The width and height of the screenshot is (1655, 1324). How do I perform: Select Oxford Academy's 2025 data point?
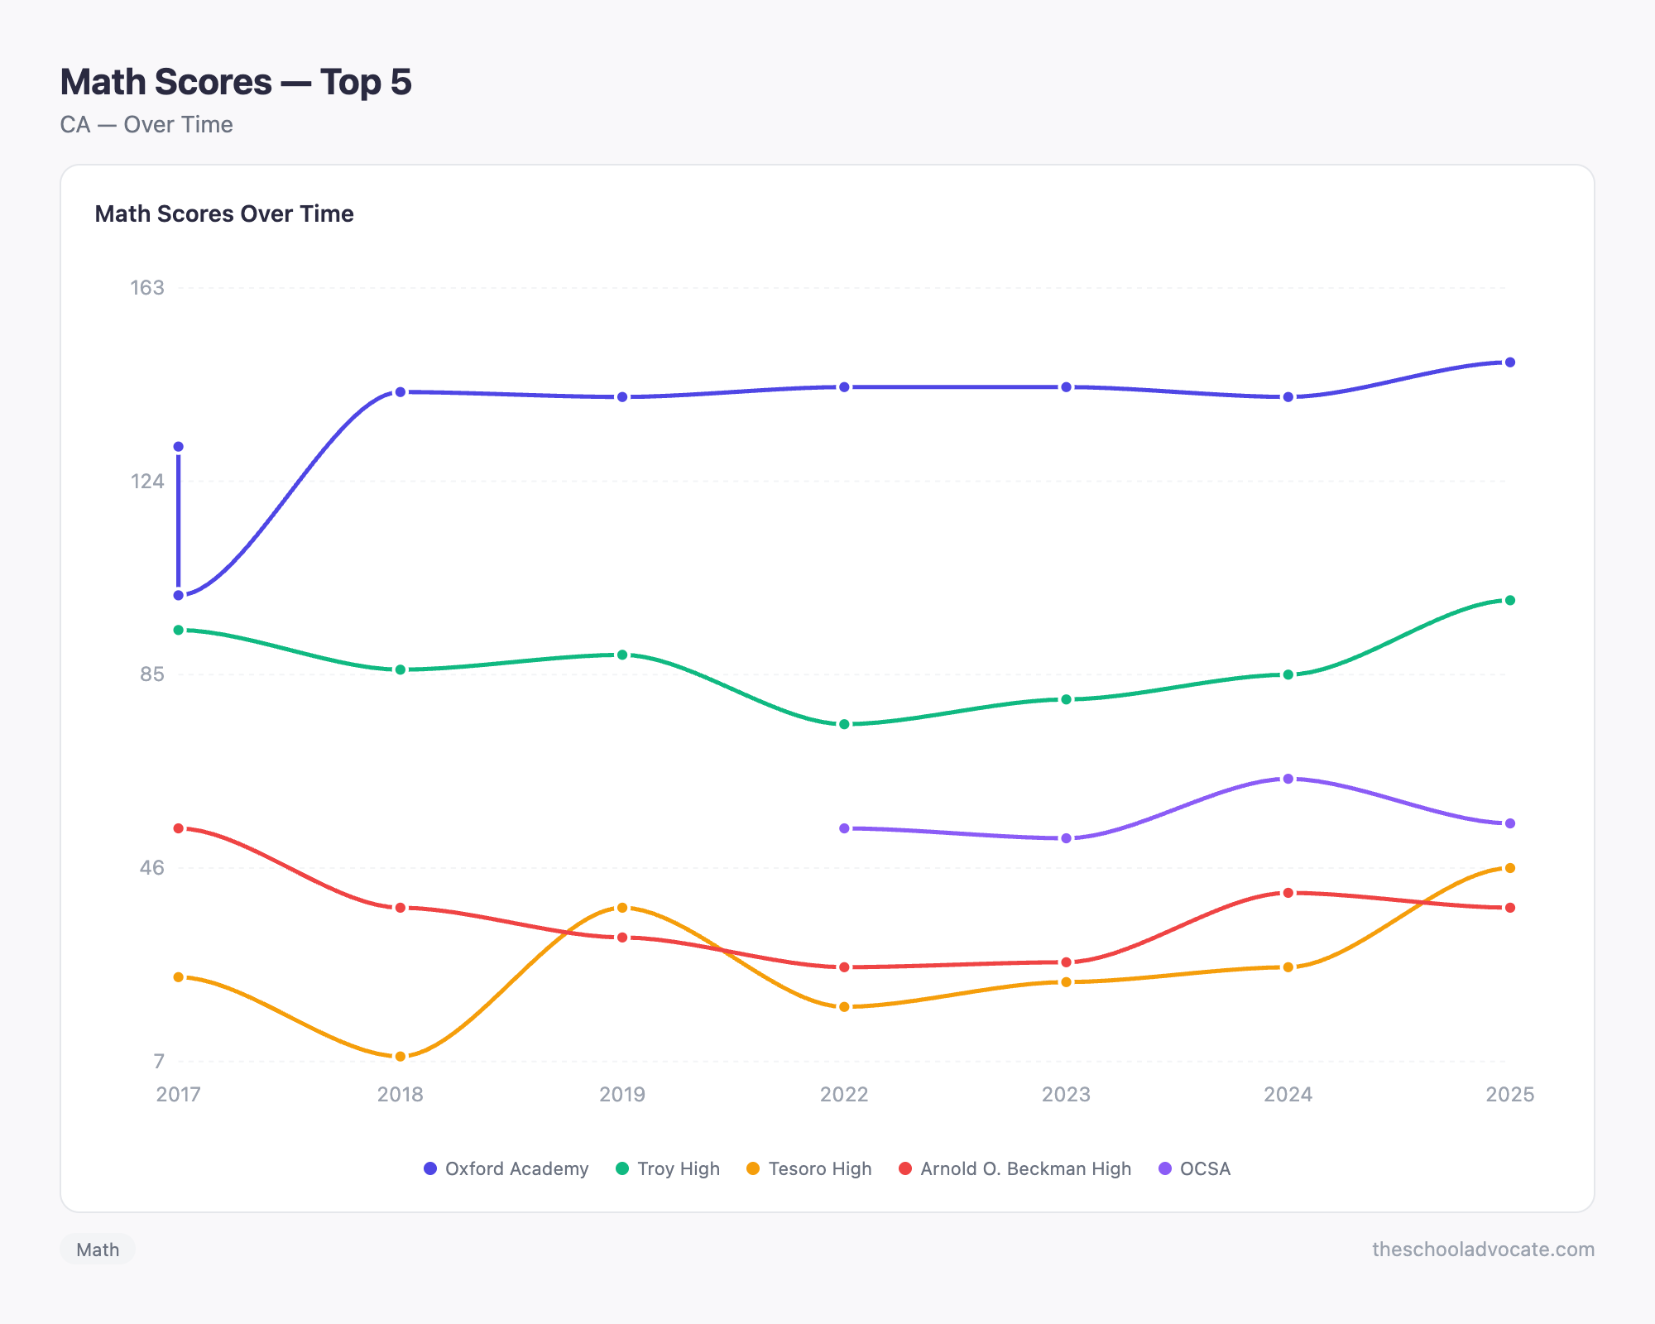point(1509,362)
